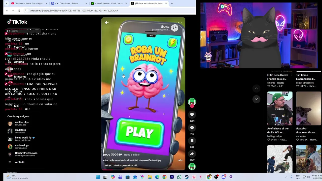Viewport: 322px width, 181px height.
Task: Mute the TikTok video with the speaker icon
Action: (107, 23)
